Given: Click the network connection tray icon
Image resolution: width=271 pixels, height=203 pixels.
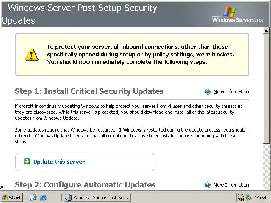Looking at the screenshot, I should click(248, 197).
